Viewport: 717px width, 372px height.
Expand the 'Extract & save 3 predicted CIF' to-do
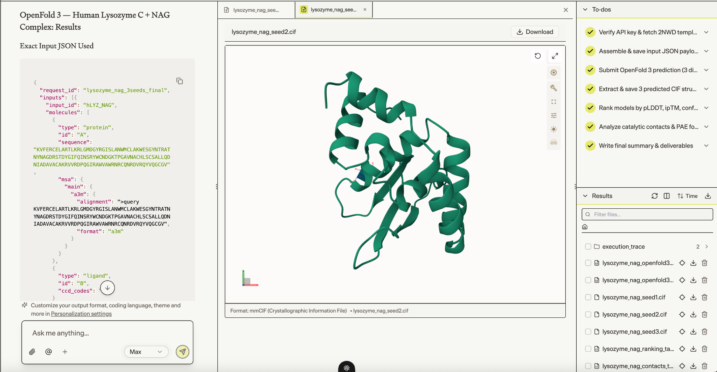[x=706, y=89]
